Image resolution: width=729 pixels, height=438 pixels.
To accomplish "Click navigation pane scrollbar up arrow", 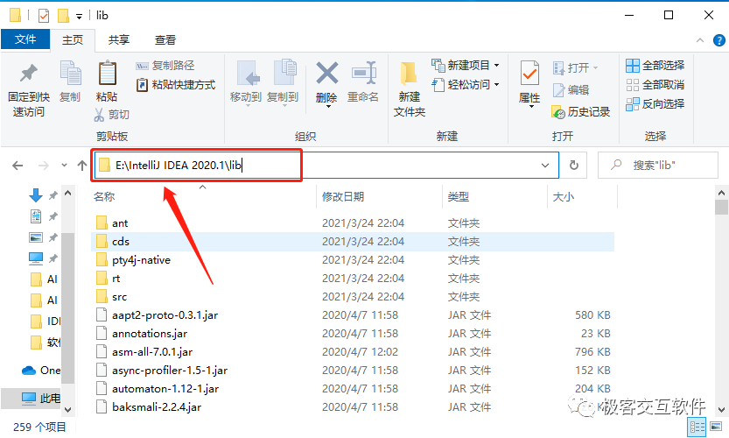I will click(x=68, y=192).
